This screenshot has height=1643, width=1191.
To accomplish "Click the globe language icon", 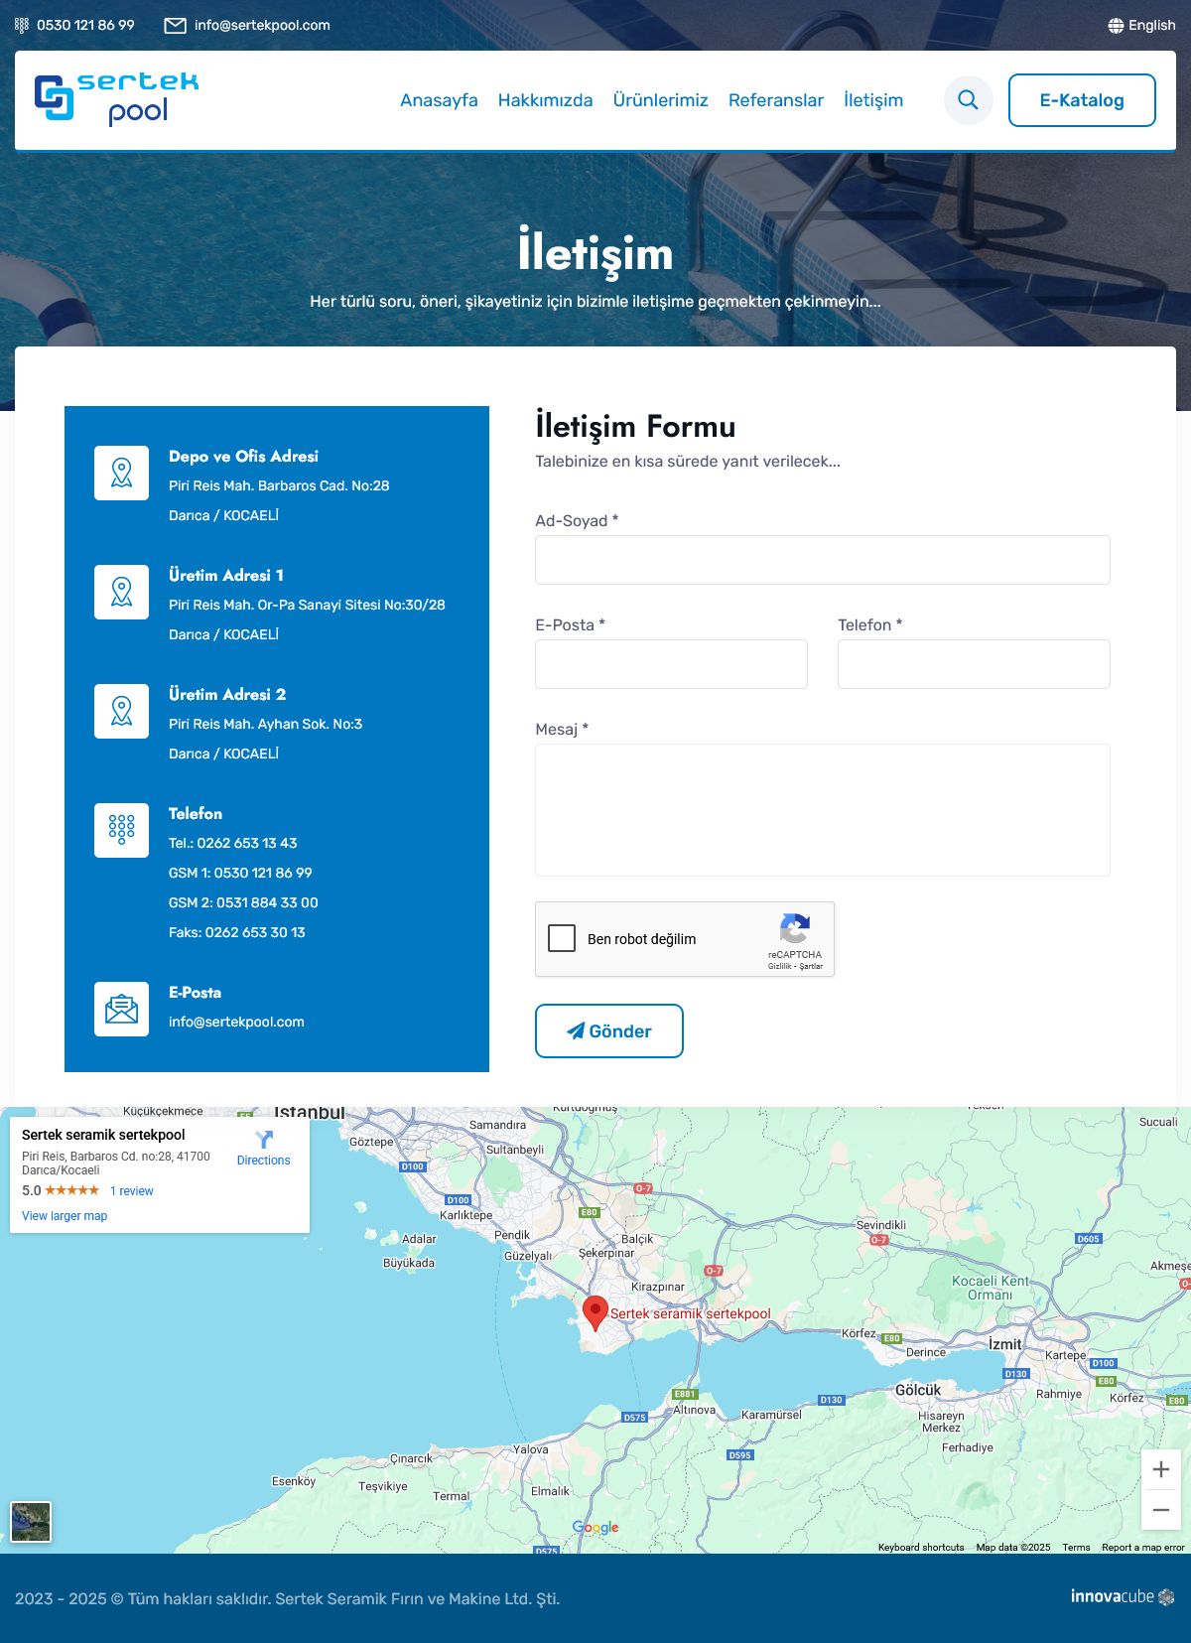I will click(x=1116, y=25).
